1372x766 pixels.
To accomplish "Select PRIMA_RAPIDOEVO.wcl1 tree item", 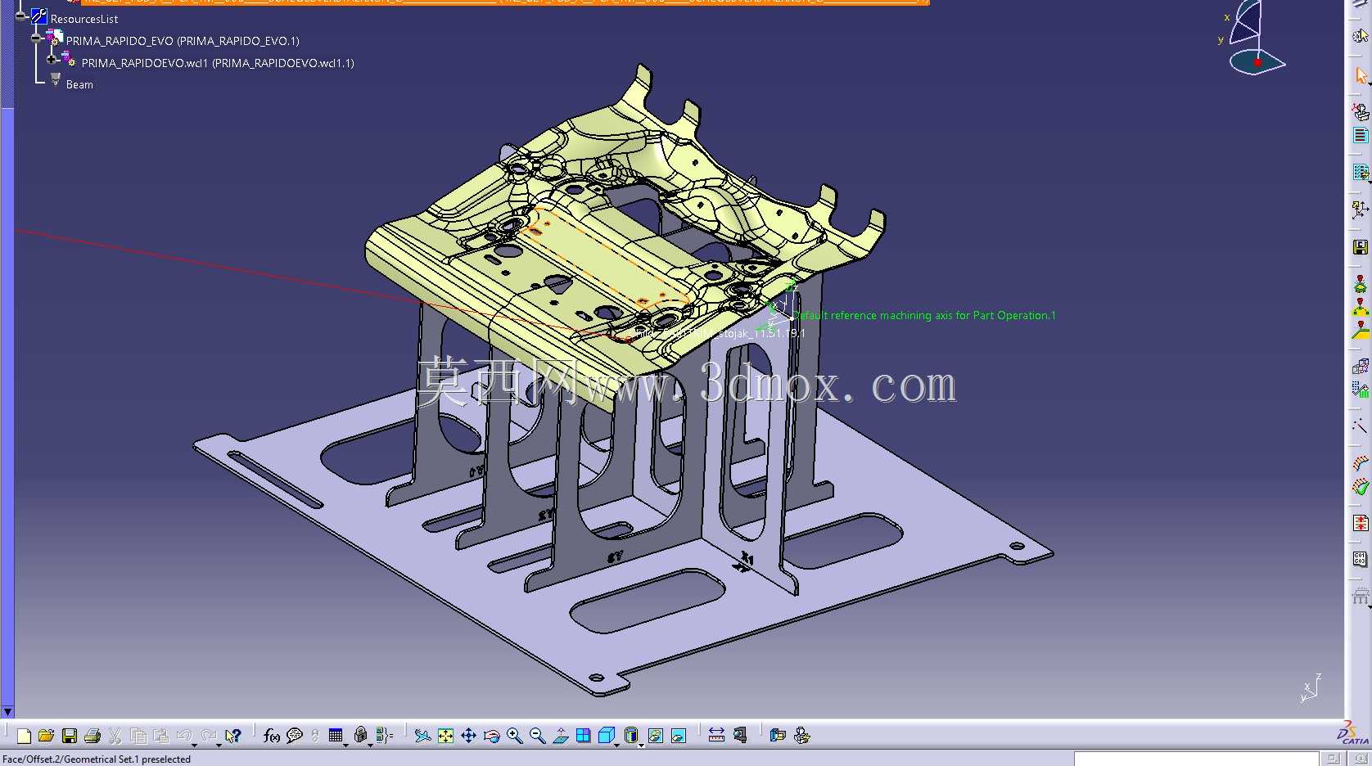I will click(218, 63).
